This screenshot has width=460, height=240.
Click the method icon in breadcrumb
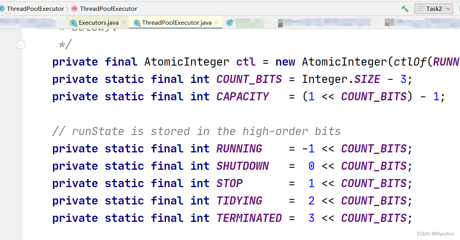(75, 8)
